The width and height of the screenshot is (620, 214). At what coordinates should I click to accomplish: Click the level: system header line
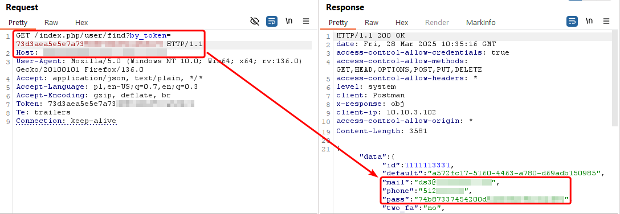(x=366, y=87)
